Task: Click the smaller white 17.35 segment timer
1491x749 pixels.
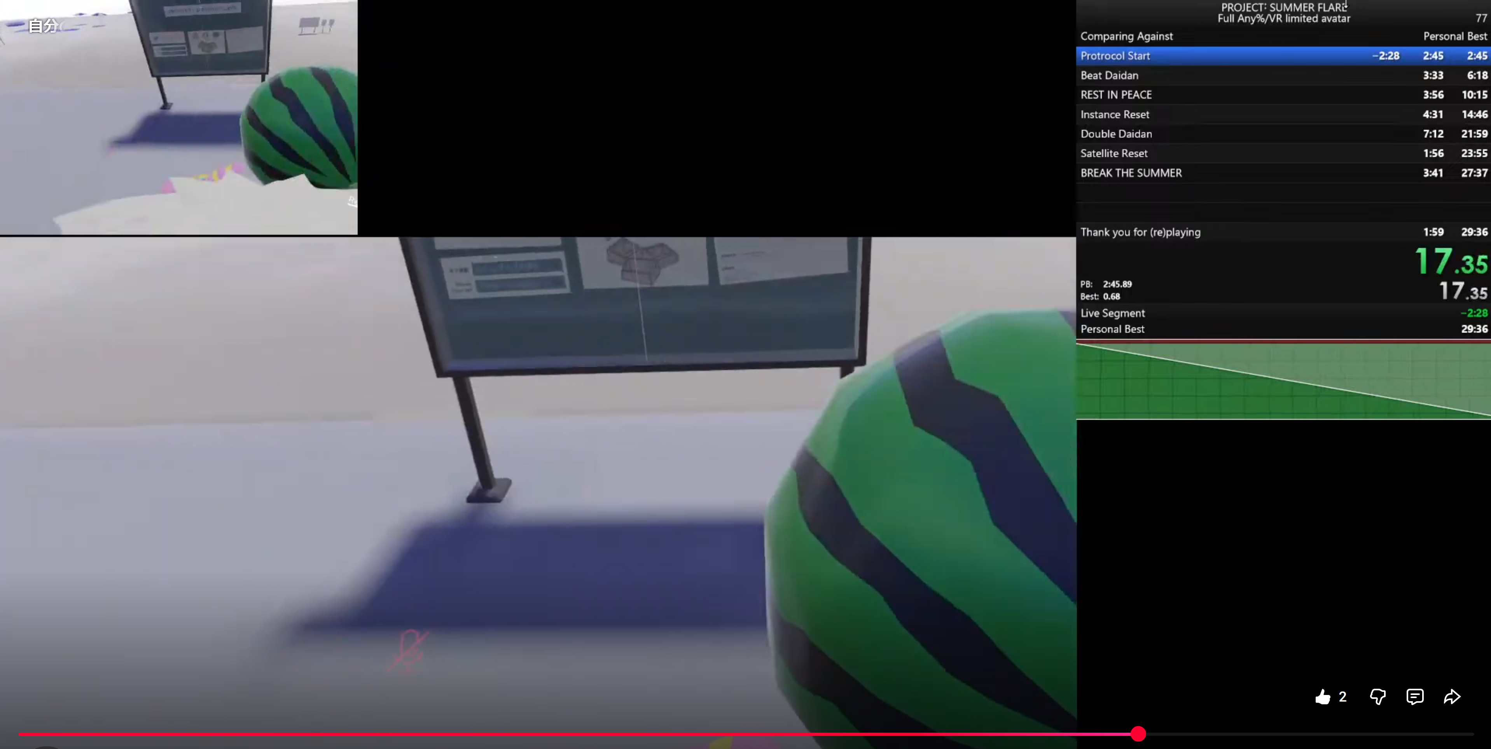Action: pyautogui.click(x=1463, y=291)
